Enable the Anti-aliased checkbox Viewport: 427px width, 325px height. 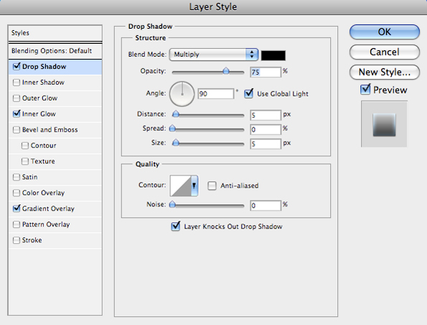click(212, 186)
